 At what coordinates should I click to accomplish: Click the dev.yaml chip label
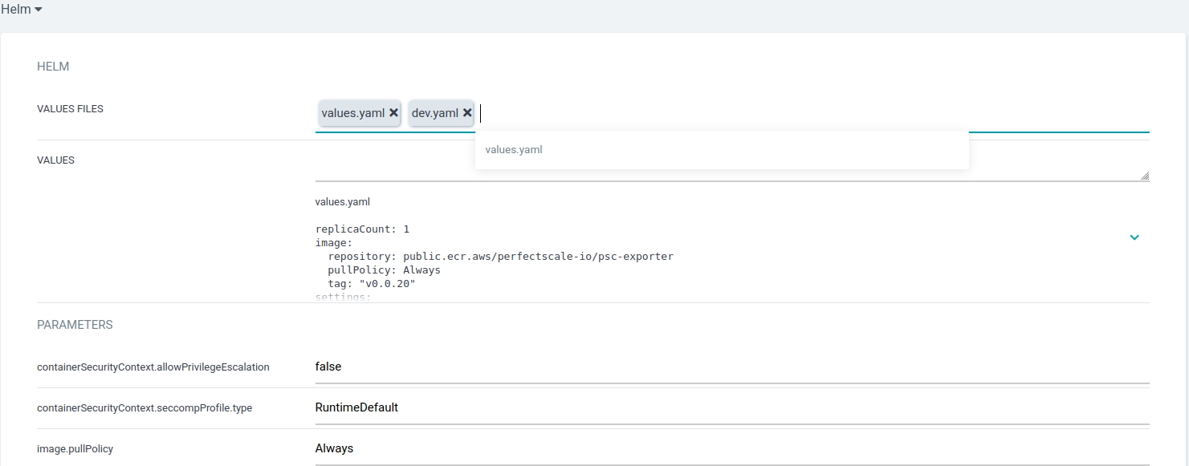(434, 113)
